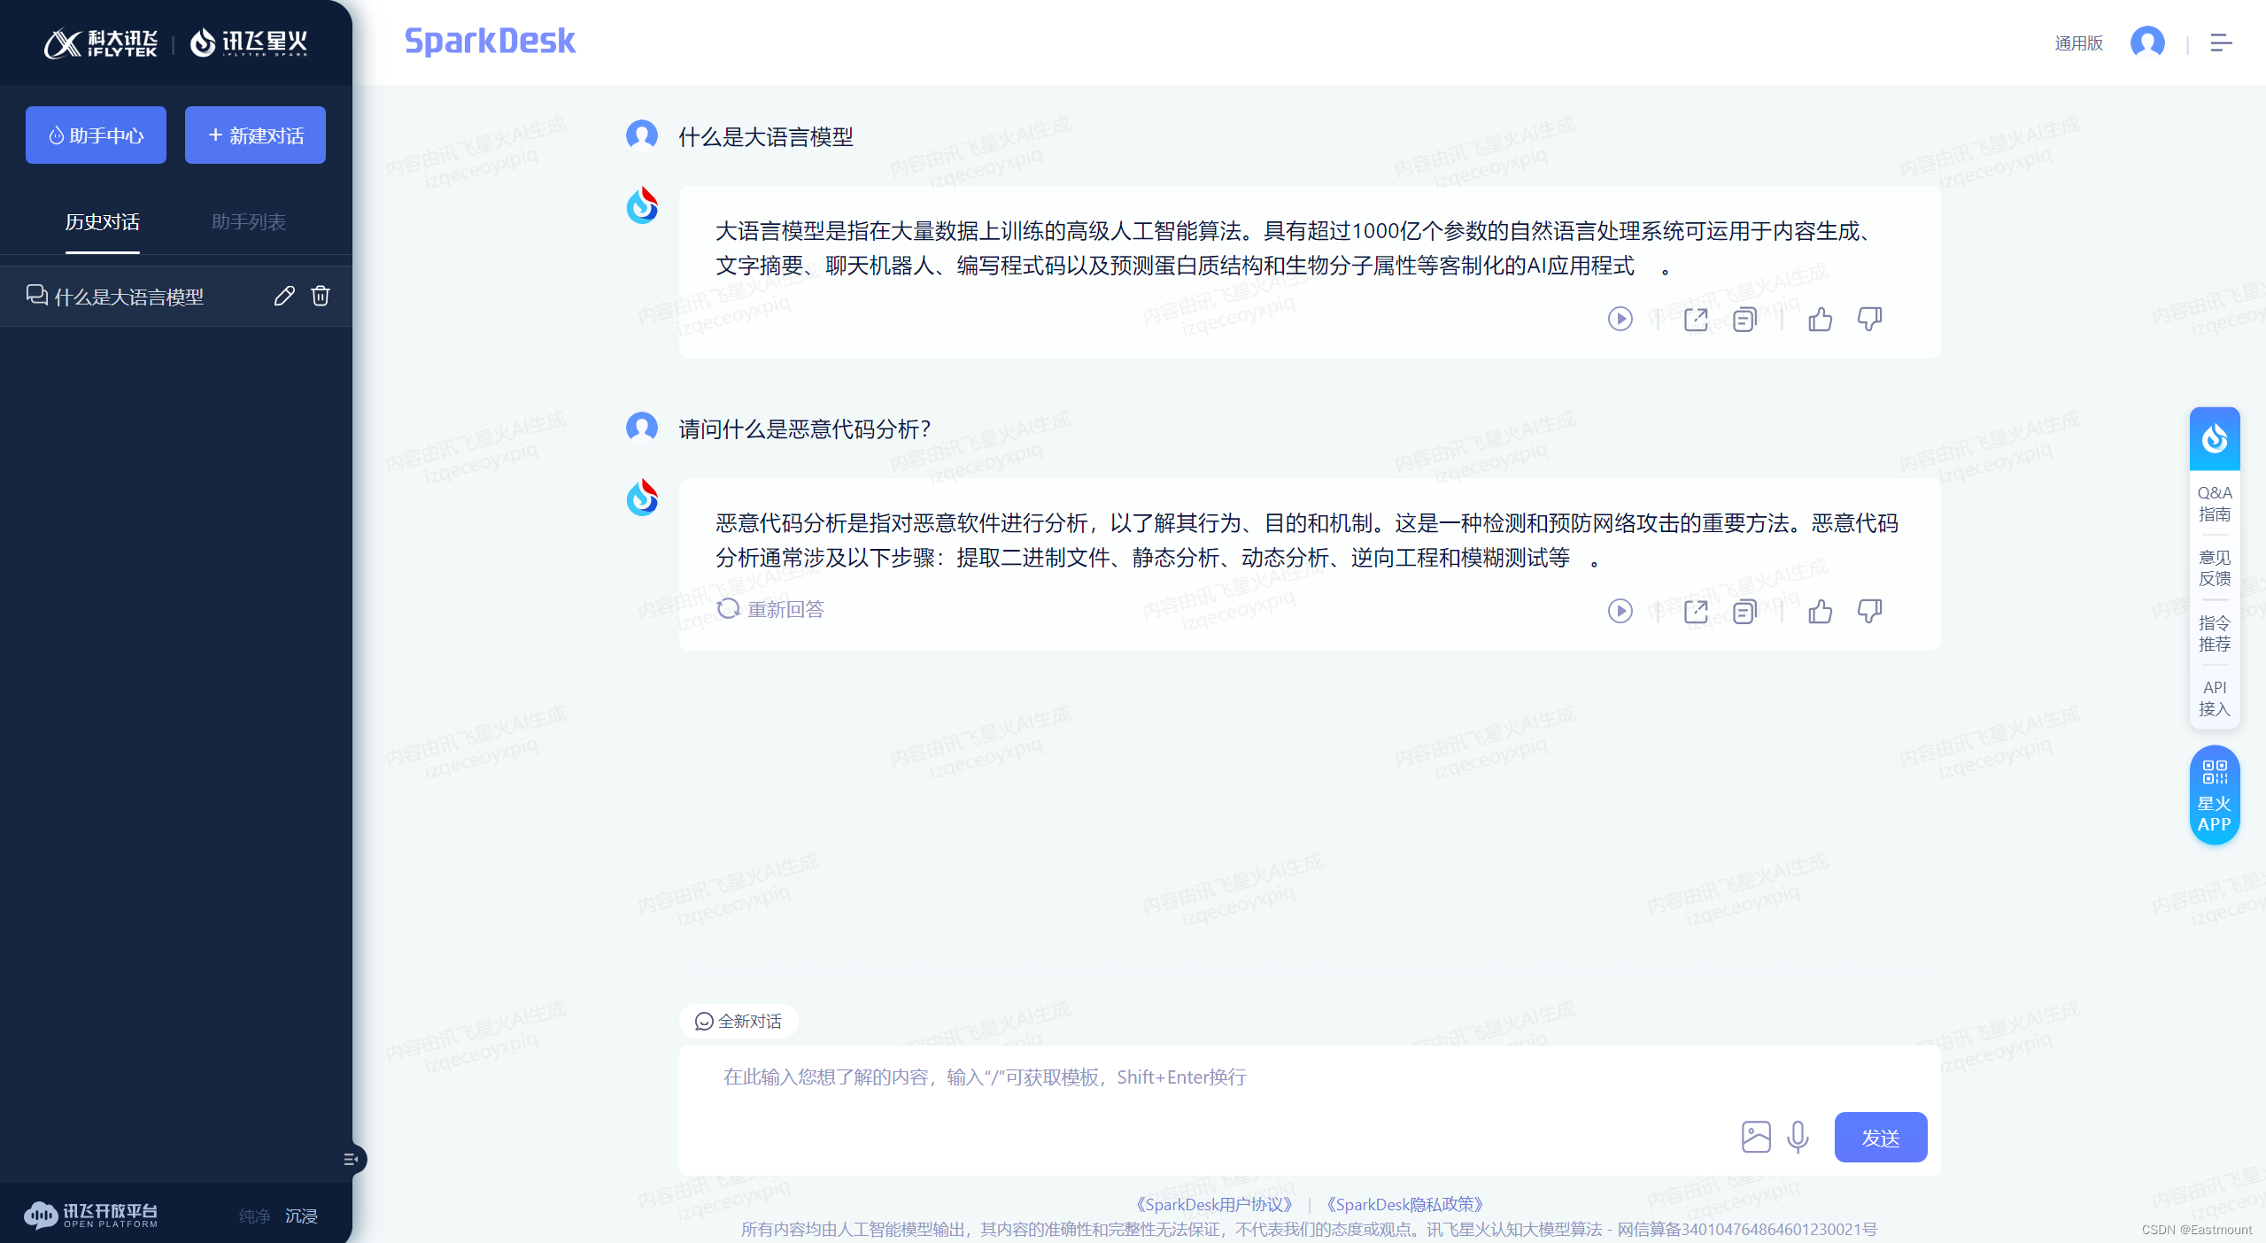The image size is (2266, 1243).
Task: Activate microphone voice input
Action: pyautogui.click(x=1798, y=1137)
